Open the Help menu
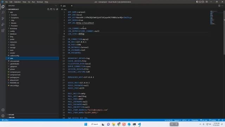 coord(46,2)
